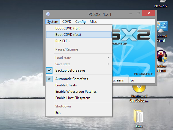The height and width of the screenshot is (130, 173).
Task: Open the Misc menu
Action: click(93, 22)
